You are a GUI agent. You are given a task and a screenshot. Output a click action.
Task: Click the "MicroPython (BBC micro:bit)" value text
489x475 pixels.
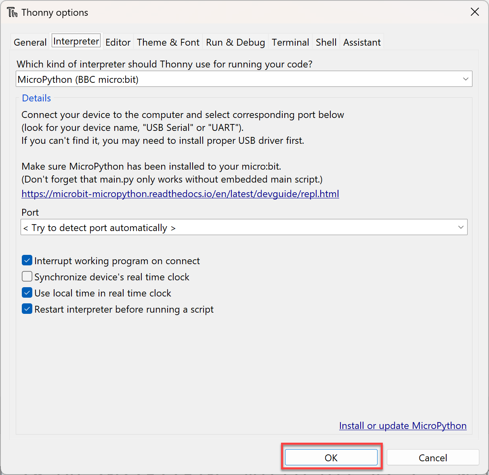click(x=78, y=80)
